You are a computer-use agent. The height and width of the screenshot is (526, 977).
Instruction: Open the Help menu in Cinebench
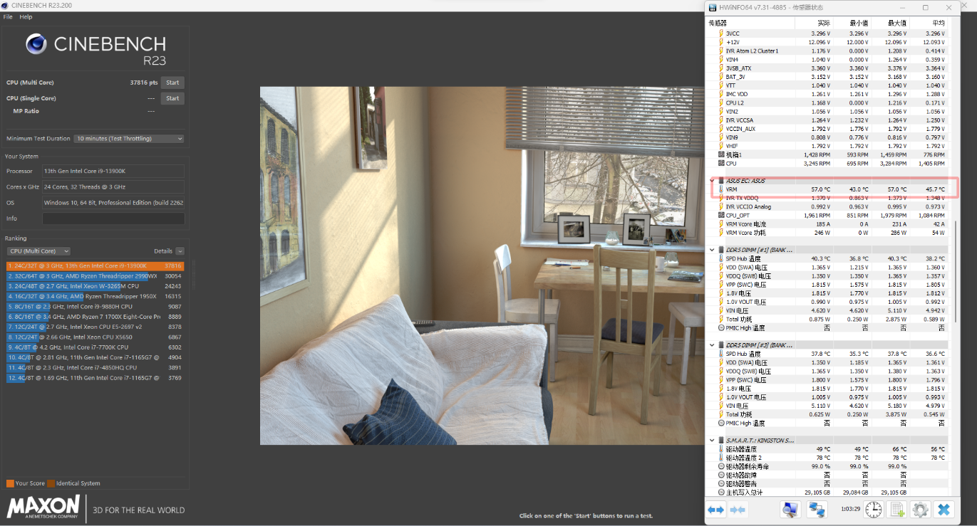[26, 17]
